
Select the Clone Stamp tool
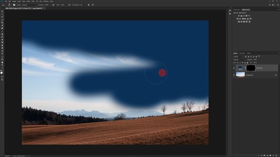2,34
